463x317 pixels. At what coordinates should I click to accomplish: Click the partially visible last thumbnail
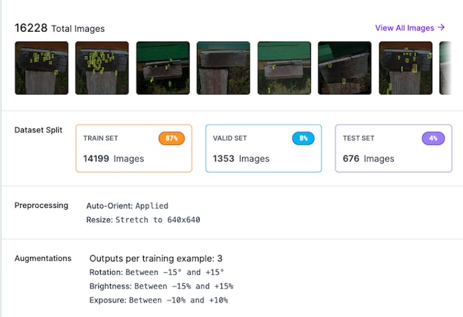[445, 68]
